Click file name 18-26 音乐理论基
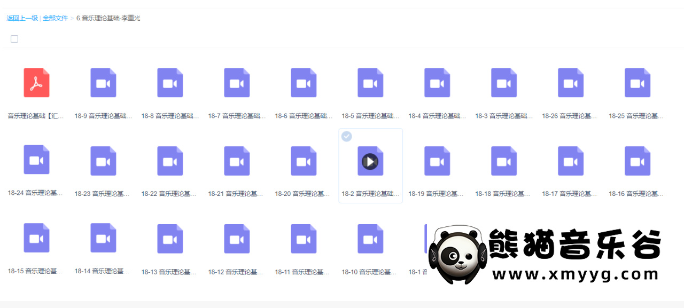 pyautogui.click(x=571, y=116)
